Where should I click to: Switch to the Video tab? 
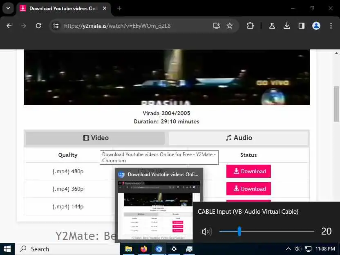pyautogui.click(x=95, y=138)
